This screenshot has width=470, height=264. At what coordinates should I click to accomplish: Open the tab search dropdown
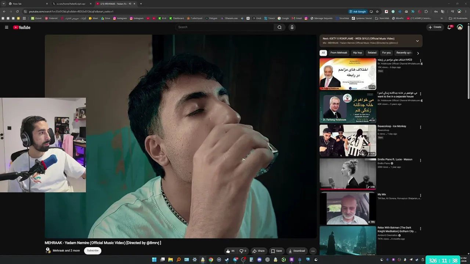3,4
